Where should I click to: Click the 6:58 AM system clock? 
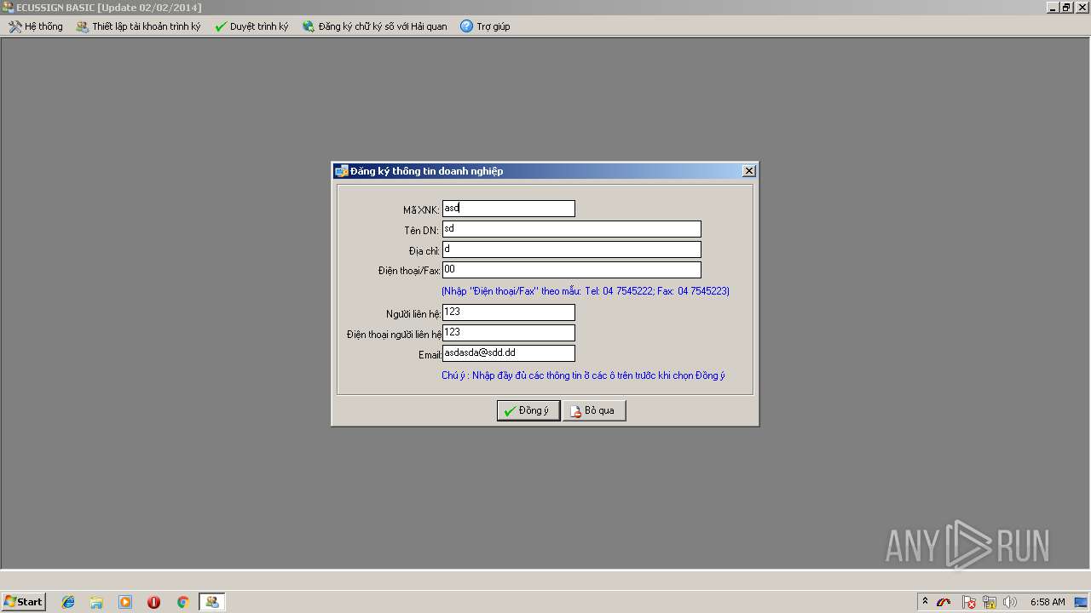tap(1048, 602)
